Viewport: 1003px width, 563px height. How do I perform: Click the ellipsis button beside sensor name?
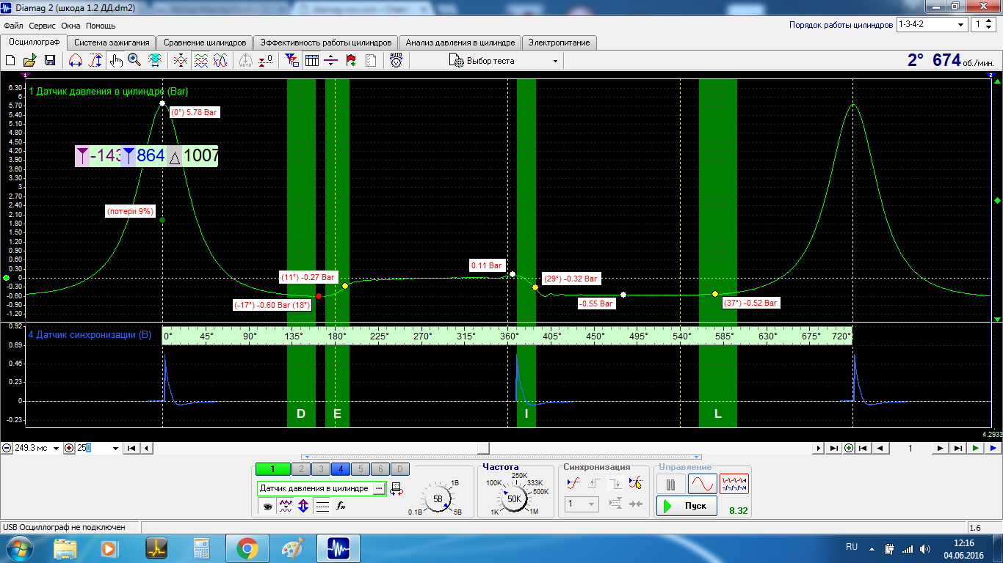379,488
